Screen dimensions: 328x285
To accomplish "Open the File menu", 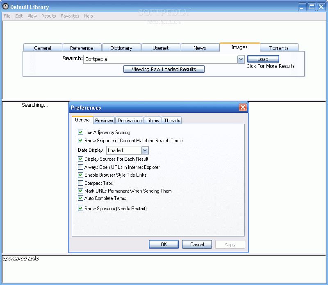I will (7, 16).
